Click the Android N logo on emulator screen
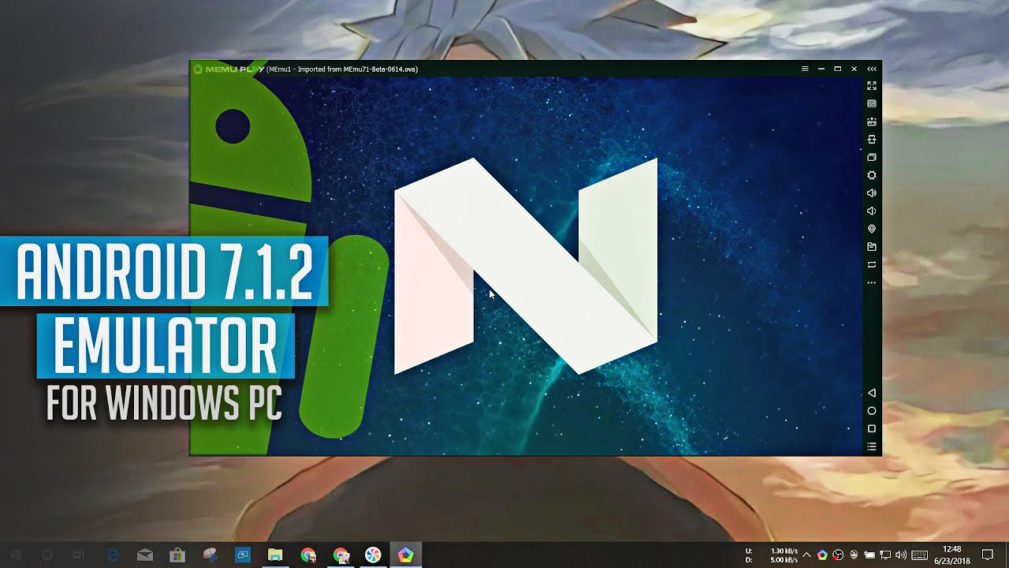The image size is (1009, 568). pos(526,266)
